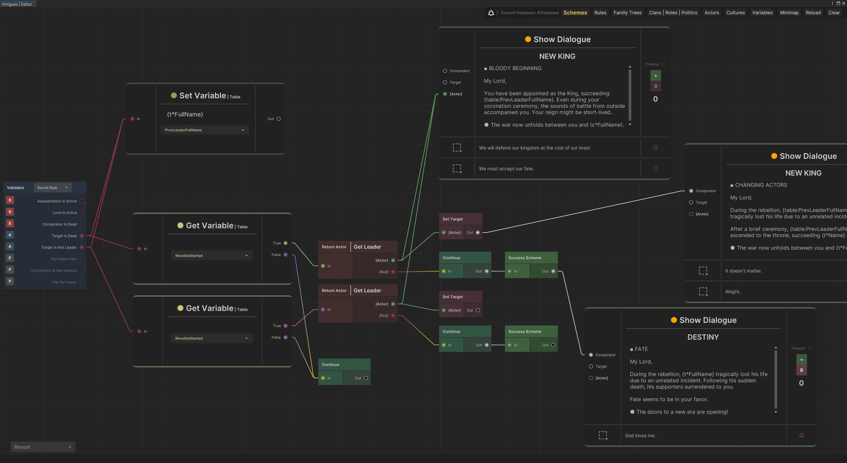Click the green plus button in NEW KING dialogue
The image size is (847, 463).
(655, 76)
